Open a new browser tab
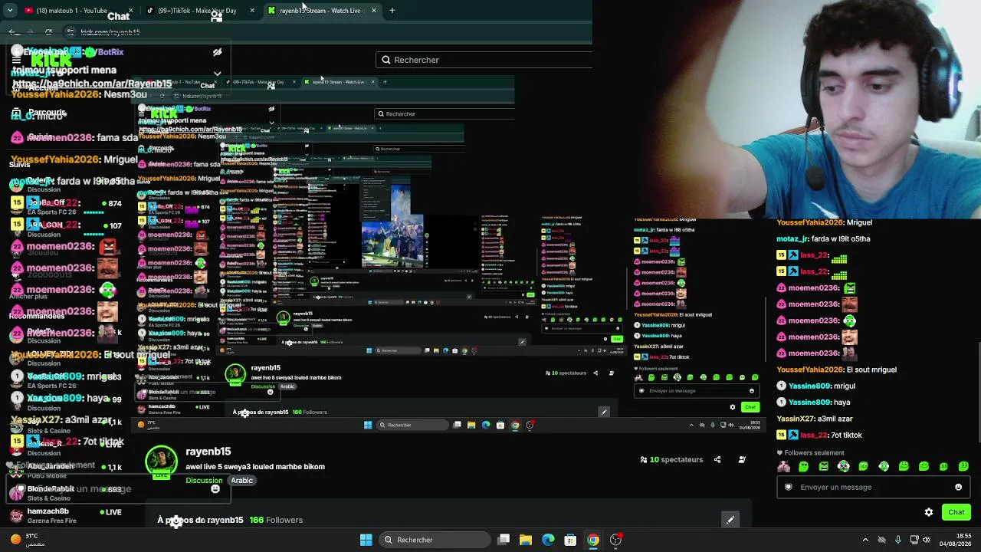 click(x=392, y=11)
